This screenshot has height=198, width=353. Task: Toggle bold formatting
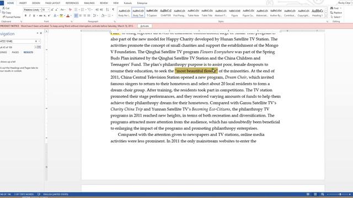[x=25, y=16]
